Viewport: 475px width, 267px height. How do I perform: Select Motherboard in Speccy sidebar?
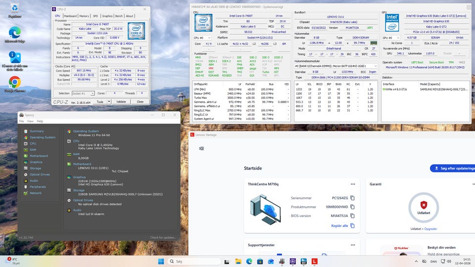(x=39, y=156)
